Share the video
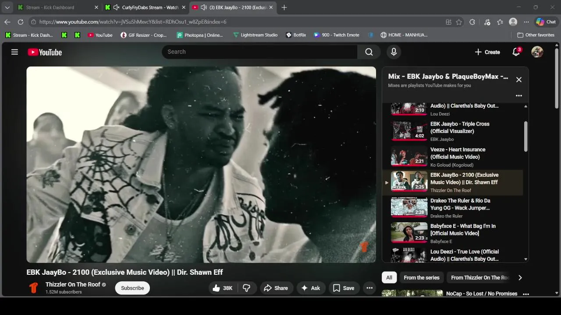The height and width of the screenshot is (315, 561). (x=276, y=288)
